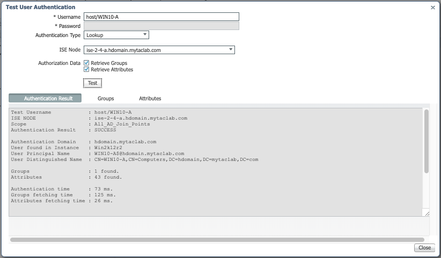
Task: Click the horizontal scrollbar at dialog bottom
Action: tap(217, 240)
